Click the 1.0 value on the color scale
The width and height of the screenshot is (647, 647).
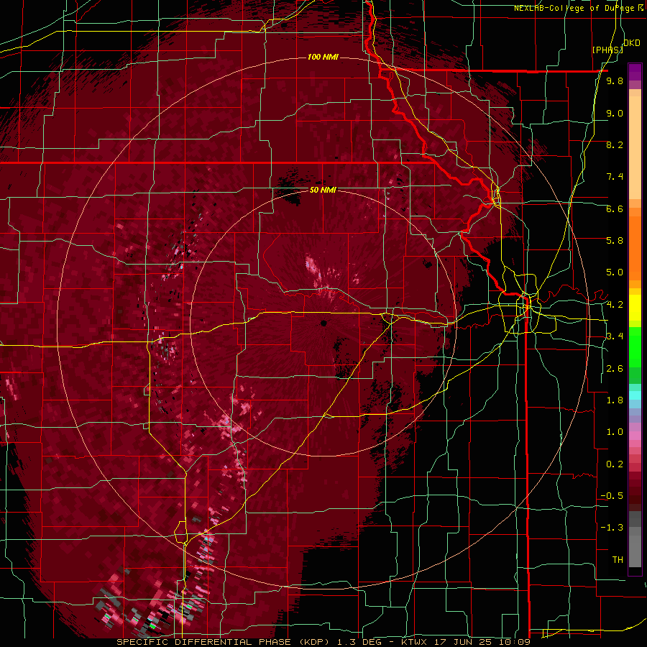(615, 431)
